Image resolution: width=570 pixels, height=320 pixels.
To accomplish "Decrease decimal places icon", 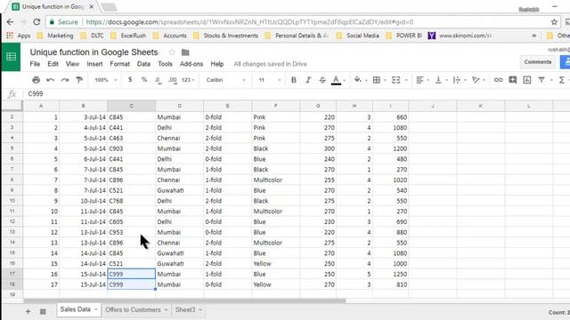I will pyautogui.click(x=158, y=80).
